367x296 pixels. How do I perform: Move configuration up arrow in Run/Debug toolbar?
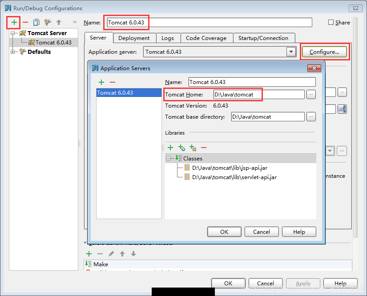59,23
